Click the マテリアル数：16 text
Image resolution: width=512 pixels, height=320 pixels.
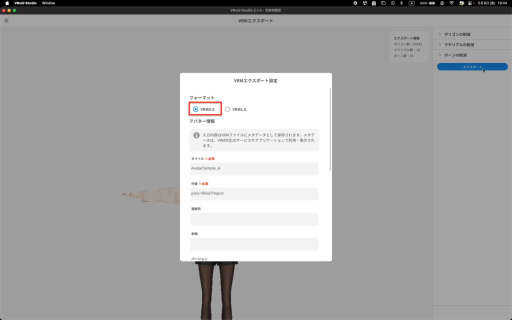(x=407, y=50)
